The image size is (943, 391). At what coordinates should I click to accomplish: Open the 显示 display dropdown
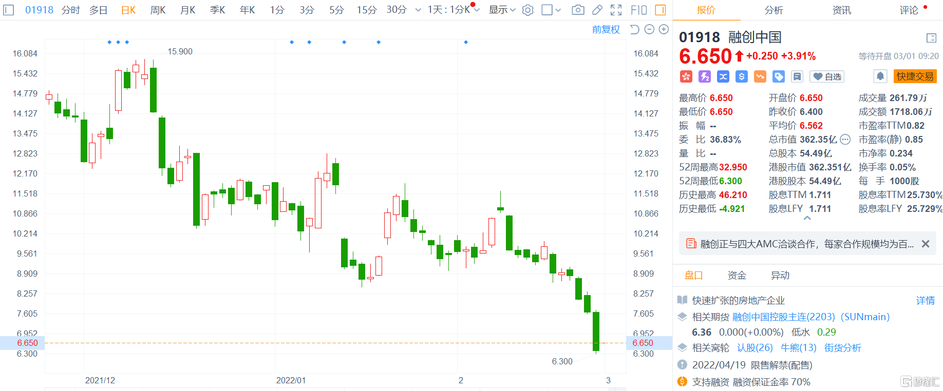(x=502, y=10)
